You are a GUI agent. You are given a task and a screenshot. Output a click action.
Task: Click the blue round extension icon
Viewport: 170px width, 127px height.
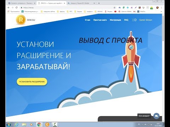point(127,7)
